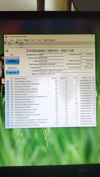
Task: Click status icon for attribute 03 spin-up time
Action: click(x=8, y=84)
